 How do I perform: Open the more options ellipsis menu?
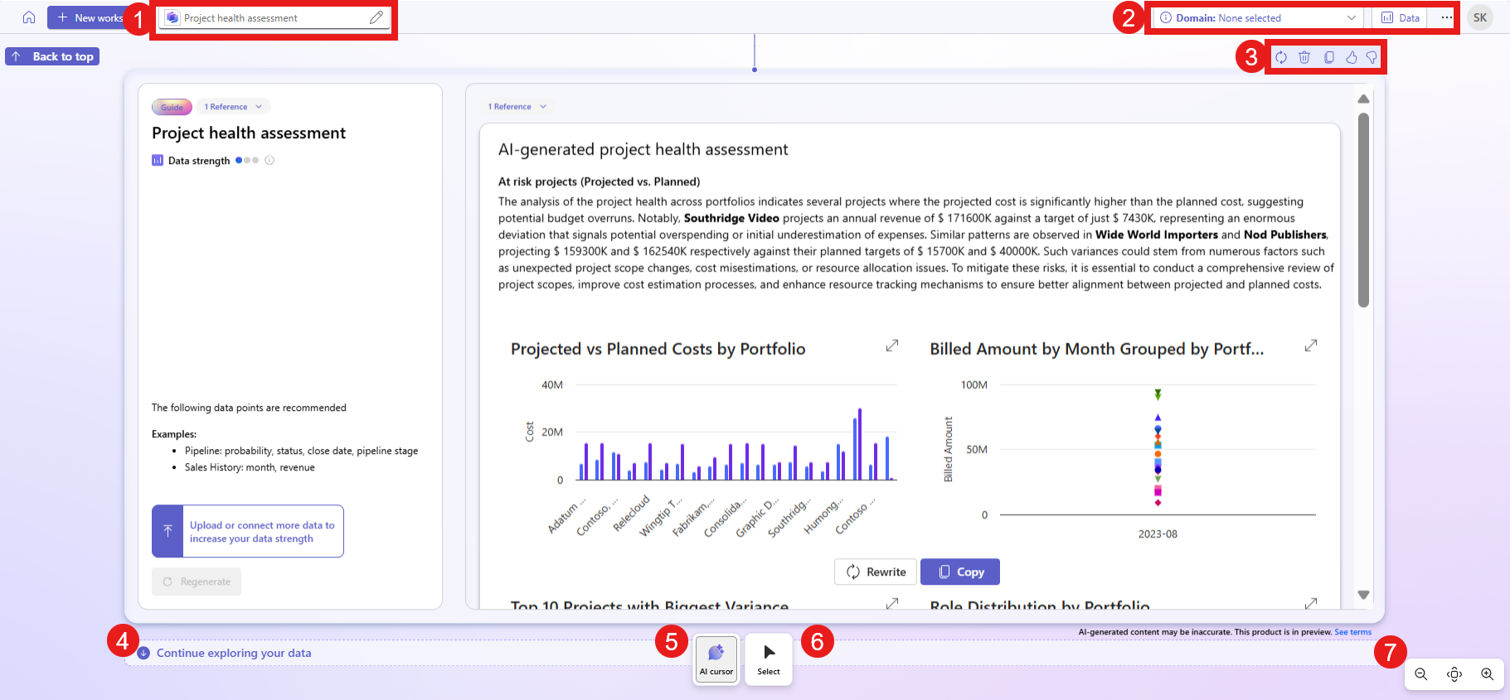[1446, 17]
